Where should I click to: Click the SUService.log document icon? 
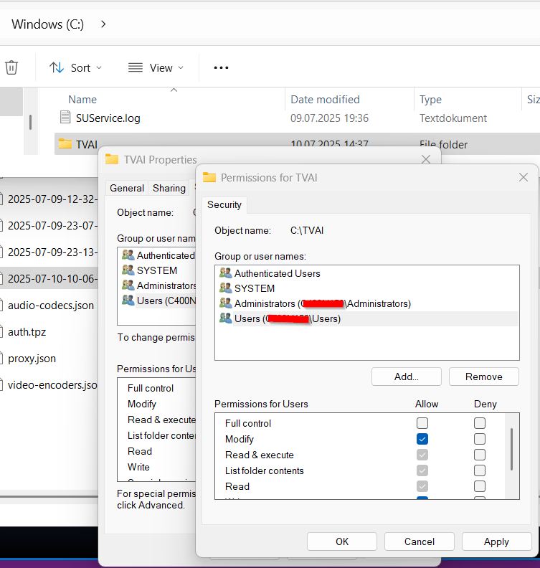[65, 117]
